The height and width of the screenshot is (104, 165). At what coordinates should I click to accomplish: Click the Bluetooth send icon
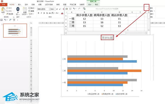[x=18, y=9]
